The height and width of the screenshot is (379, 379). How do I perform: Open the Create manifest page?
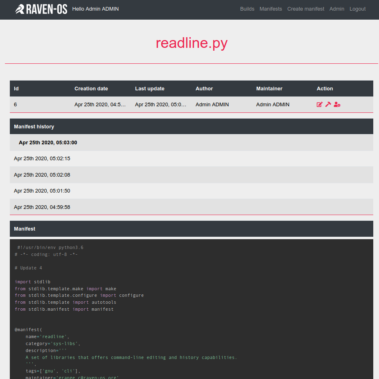(x=306, y=9)
